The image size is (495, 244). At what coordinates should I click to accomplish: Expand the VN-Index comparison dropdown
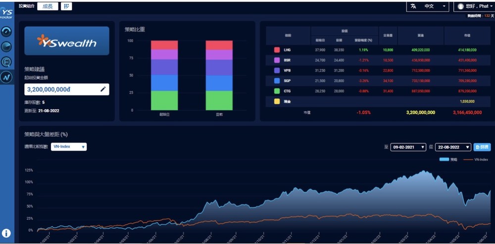click(69, 146)
